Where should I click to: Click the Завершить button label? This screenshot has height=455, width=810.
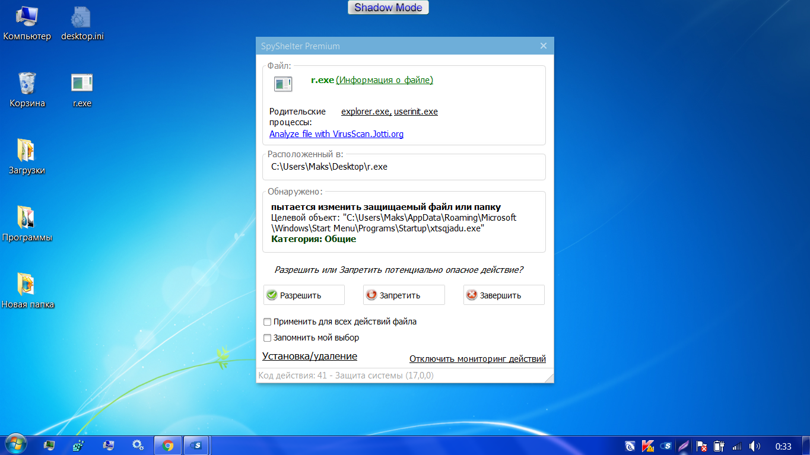point(501,295)
